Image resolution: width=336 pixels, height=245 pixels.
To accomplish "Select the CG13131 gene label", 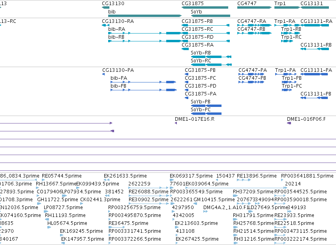I will [x=312, y=4].
